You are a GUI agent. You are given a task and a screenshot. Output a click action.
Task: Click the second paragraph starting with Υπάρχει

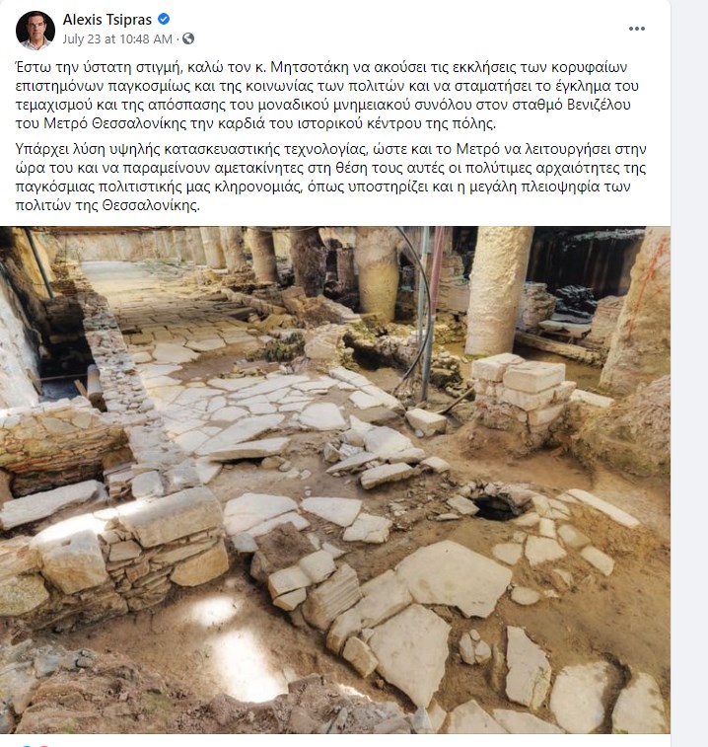(x=331, y=178)
